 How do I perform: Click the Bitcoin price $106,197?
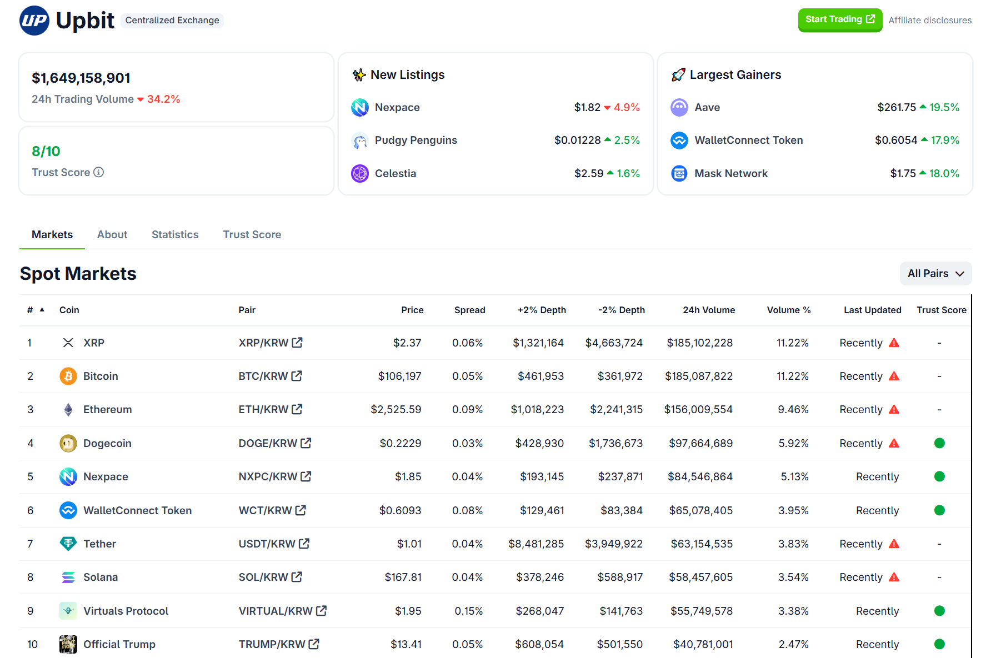pyautogui.click(x=399, y=376)
